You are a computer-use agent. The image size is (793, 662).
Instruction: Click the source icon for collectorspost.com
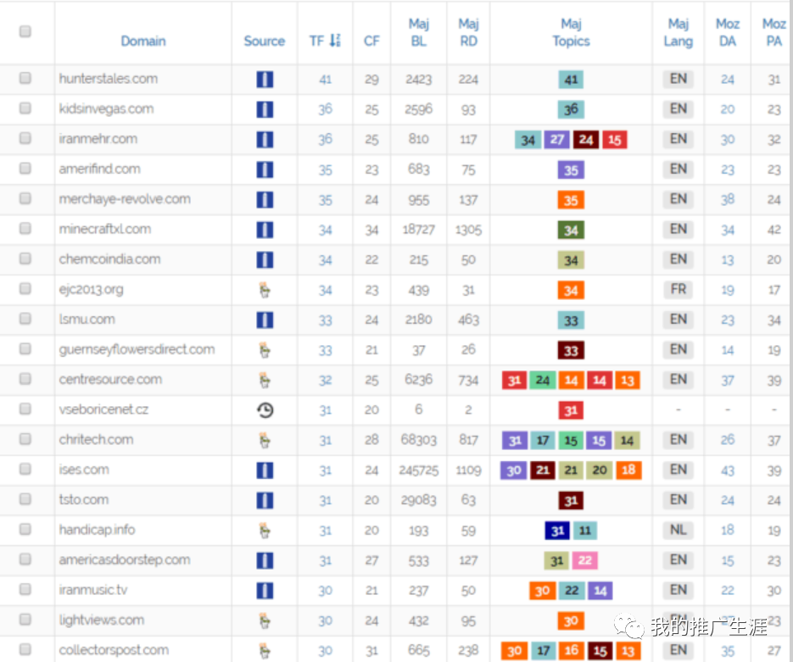tap(265, 650)
